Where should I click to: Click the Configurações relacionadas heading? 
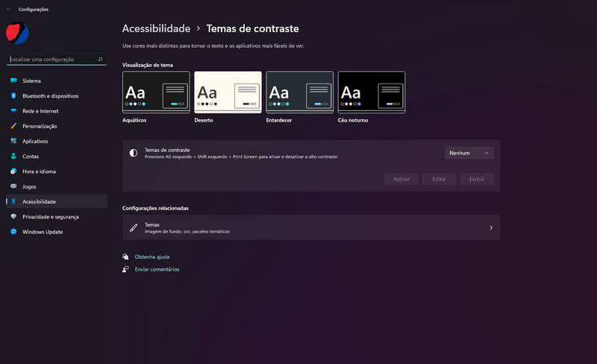pos(155,208)
